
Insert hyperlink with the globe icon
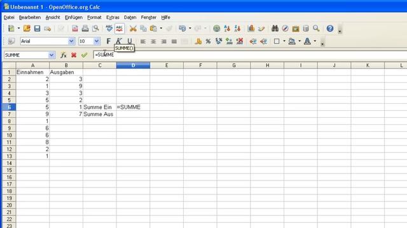pyautogui.click(x=216, y=28)
